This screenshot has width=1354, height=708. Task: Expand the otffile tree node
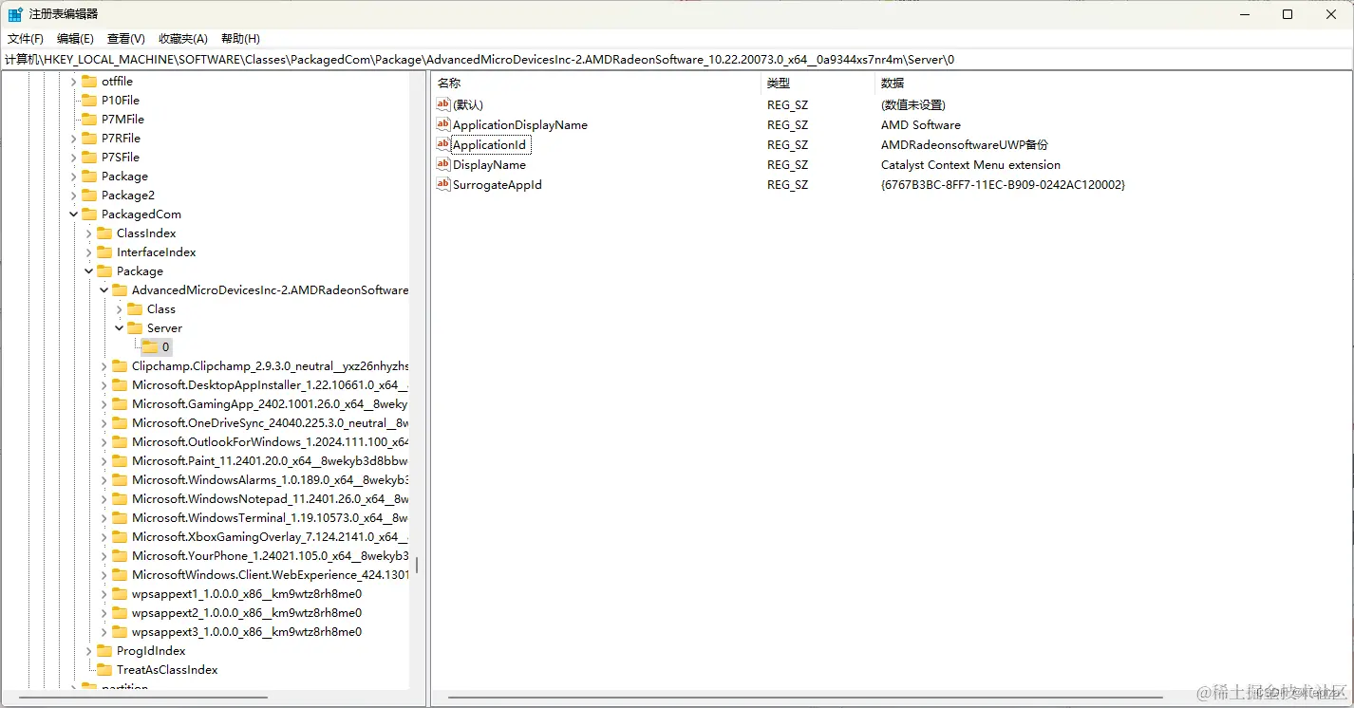click(x=74, y=82)
